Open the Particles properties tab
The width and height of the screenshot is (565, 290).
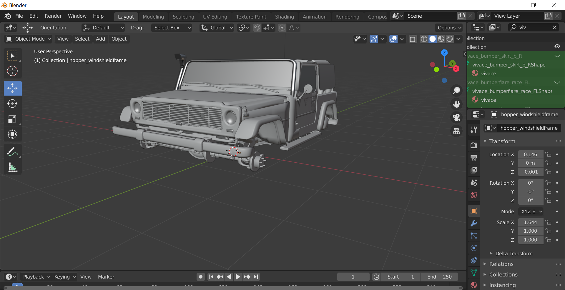click(474, 236)
